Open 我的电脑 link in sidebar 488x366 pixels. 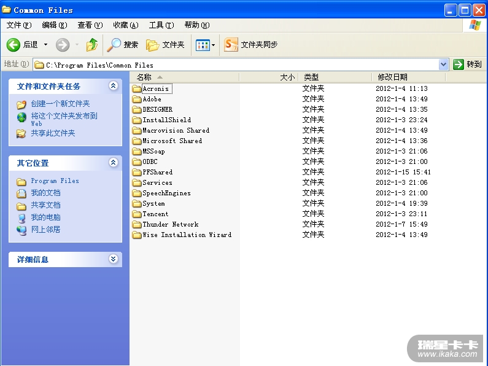coord(46,217)
